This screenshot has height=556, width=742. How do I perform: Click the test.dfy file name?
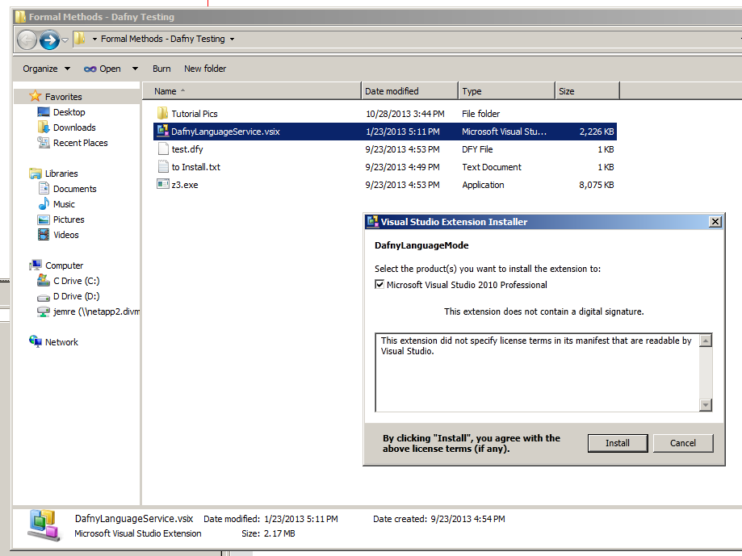click(187, 149)
